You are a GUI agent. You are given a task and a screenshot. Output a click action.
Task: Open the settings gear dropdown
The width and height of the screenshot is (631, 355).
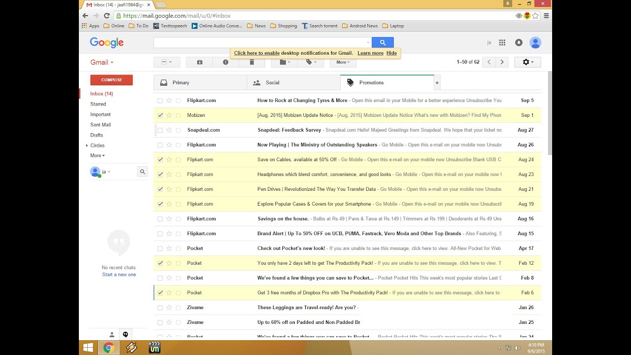pos(527,62)
